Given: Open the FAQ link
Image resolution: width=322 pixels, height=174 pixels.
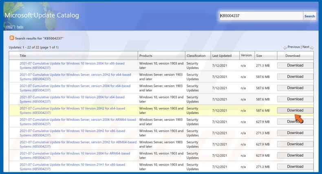Looking at the screenshot, I should pyautogui.click(x=9, y=27).
